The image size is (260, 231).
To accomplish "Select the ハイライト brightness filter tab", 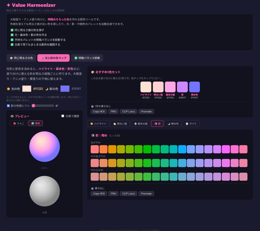I will [x=98, y=124].
